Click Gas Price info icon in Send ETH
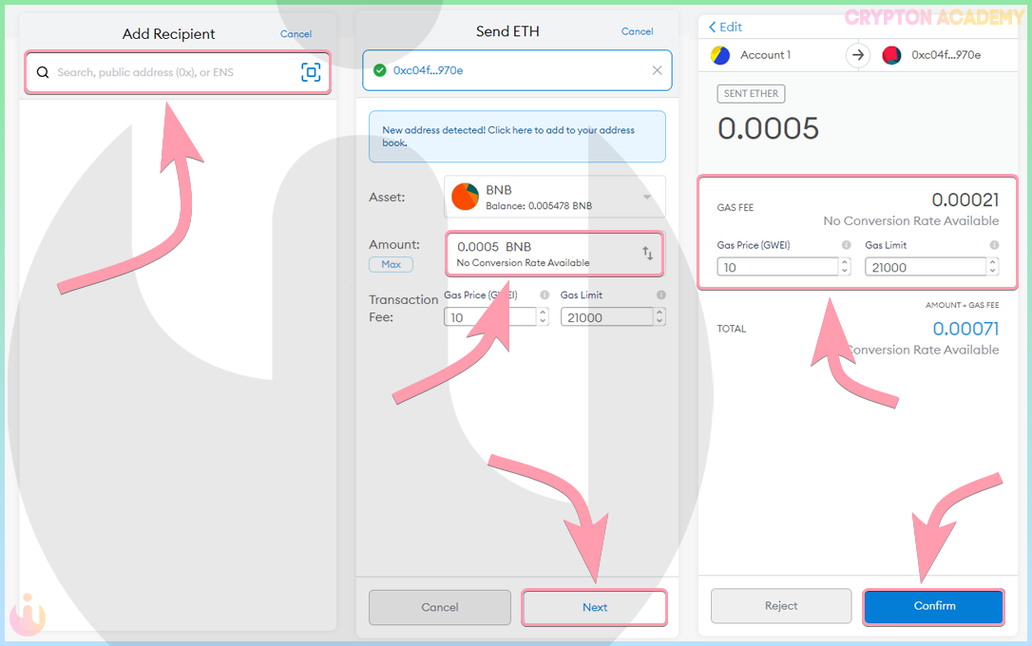Image resolution: width=1032 pixels, height=646 pixels. point(545,294)
